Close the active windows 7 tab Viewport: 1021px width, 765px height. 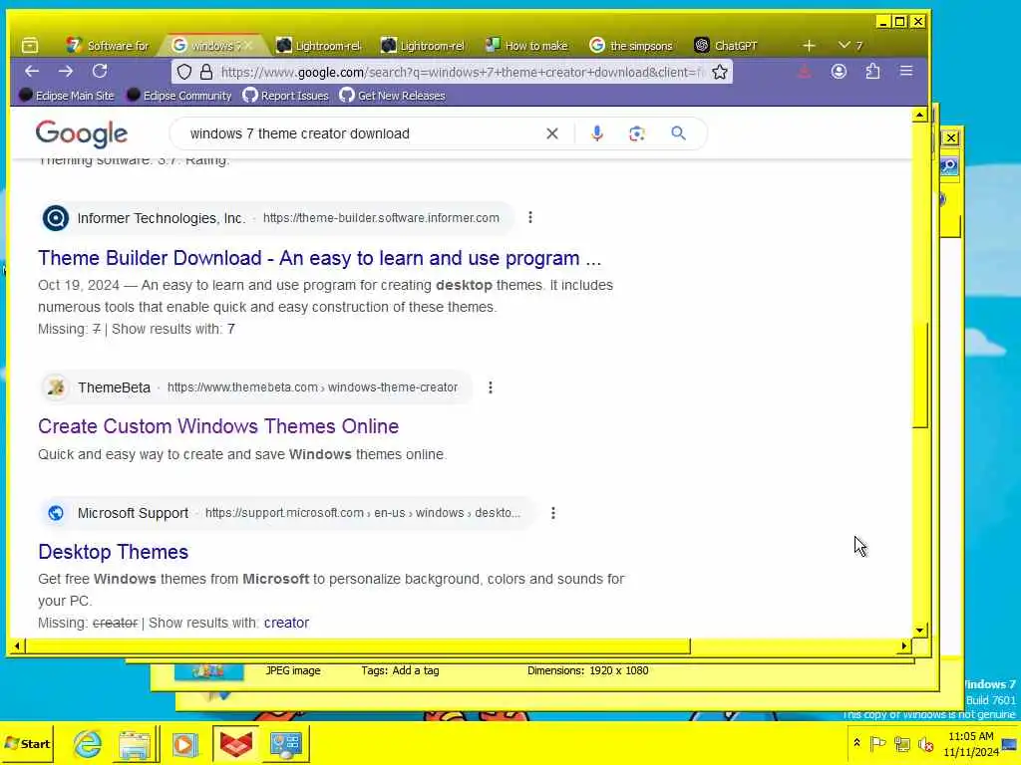pos(248,46)
